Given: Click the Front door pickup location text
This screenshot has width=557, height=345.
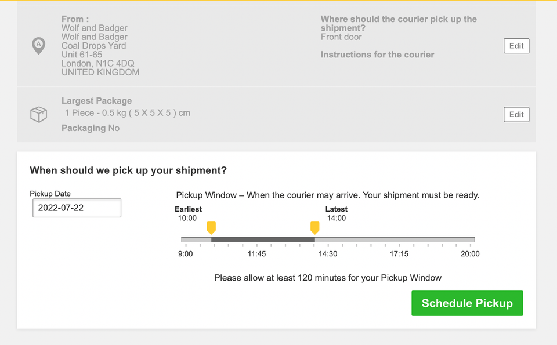Looking at the screenshot, I should pyautogui.click(x=341, y=37).
